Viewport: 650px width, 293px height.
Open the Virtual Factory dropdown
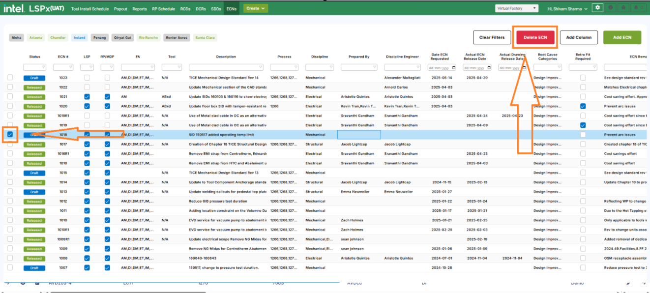tap(516, 8)
